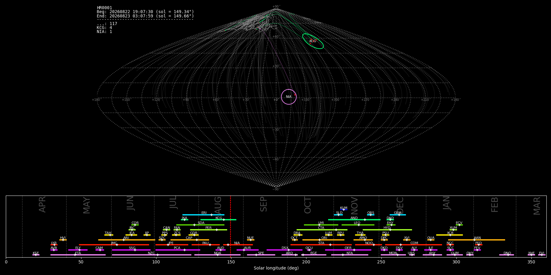The image size is (551, 275).
Task: Click the ETA shower label
Action: [78, 253]
